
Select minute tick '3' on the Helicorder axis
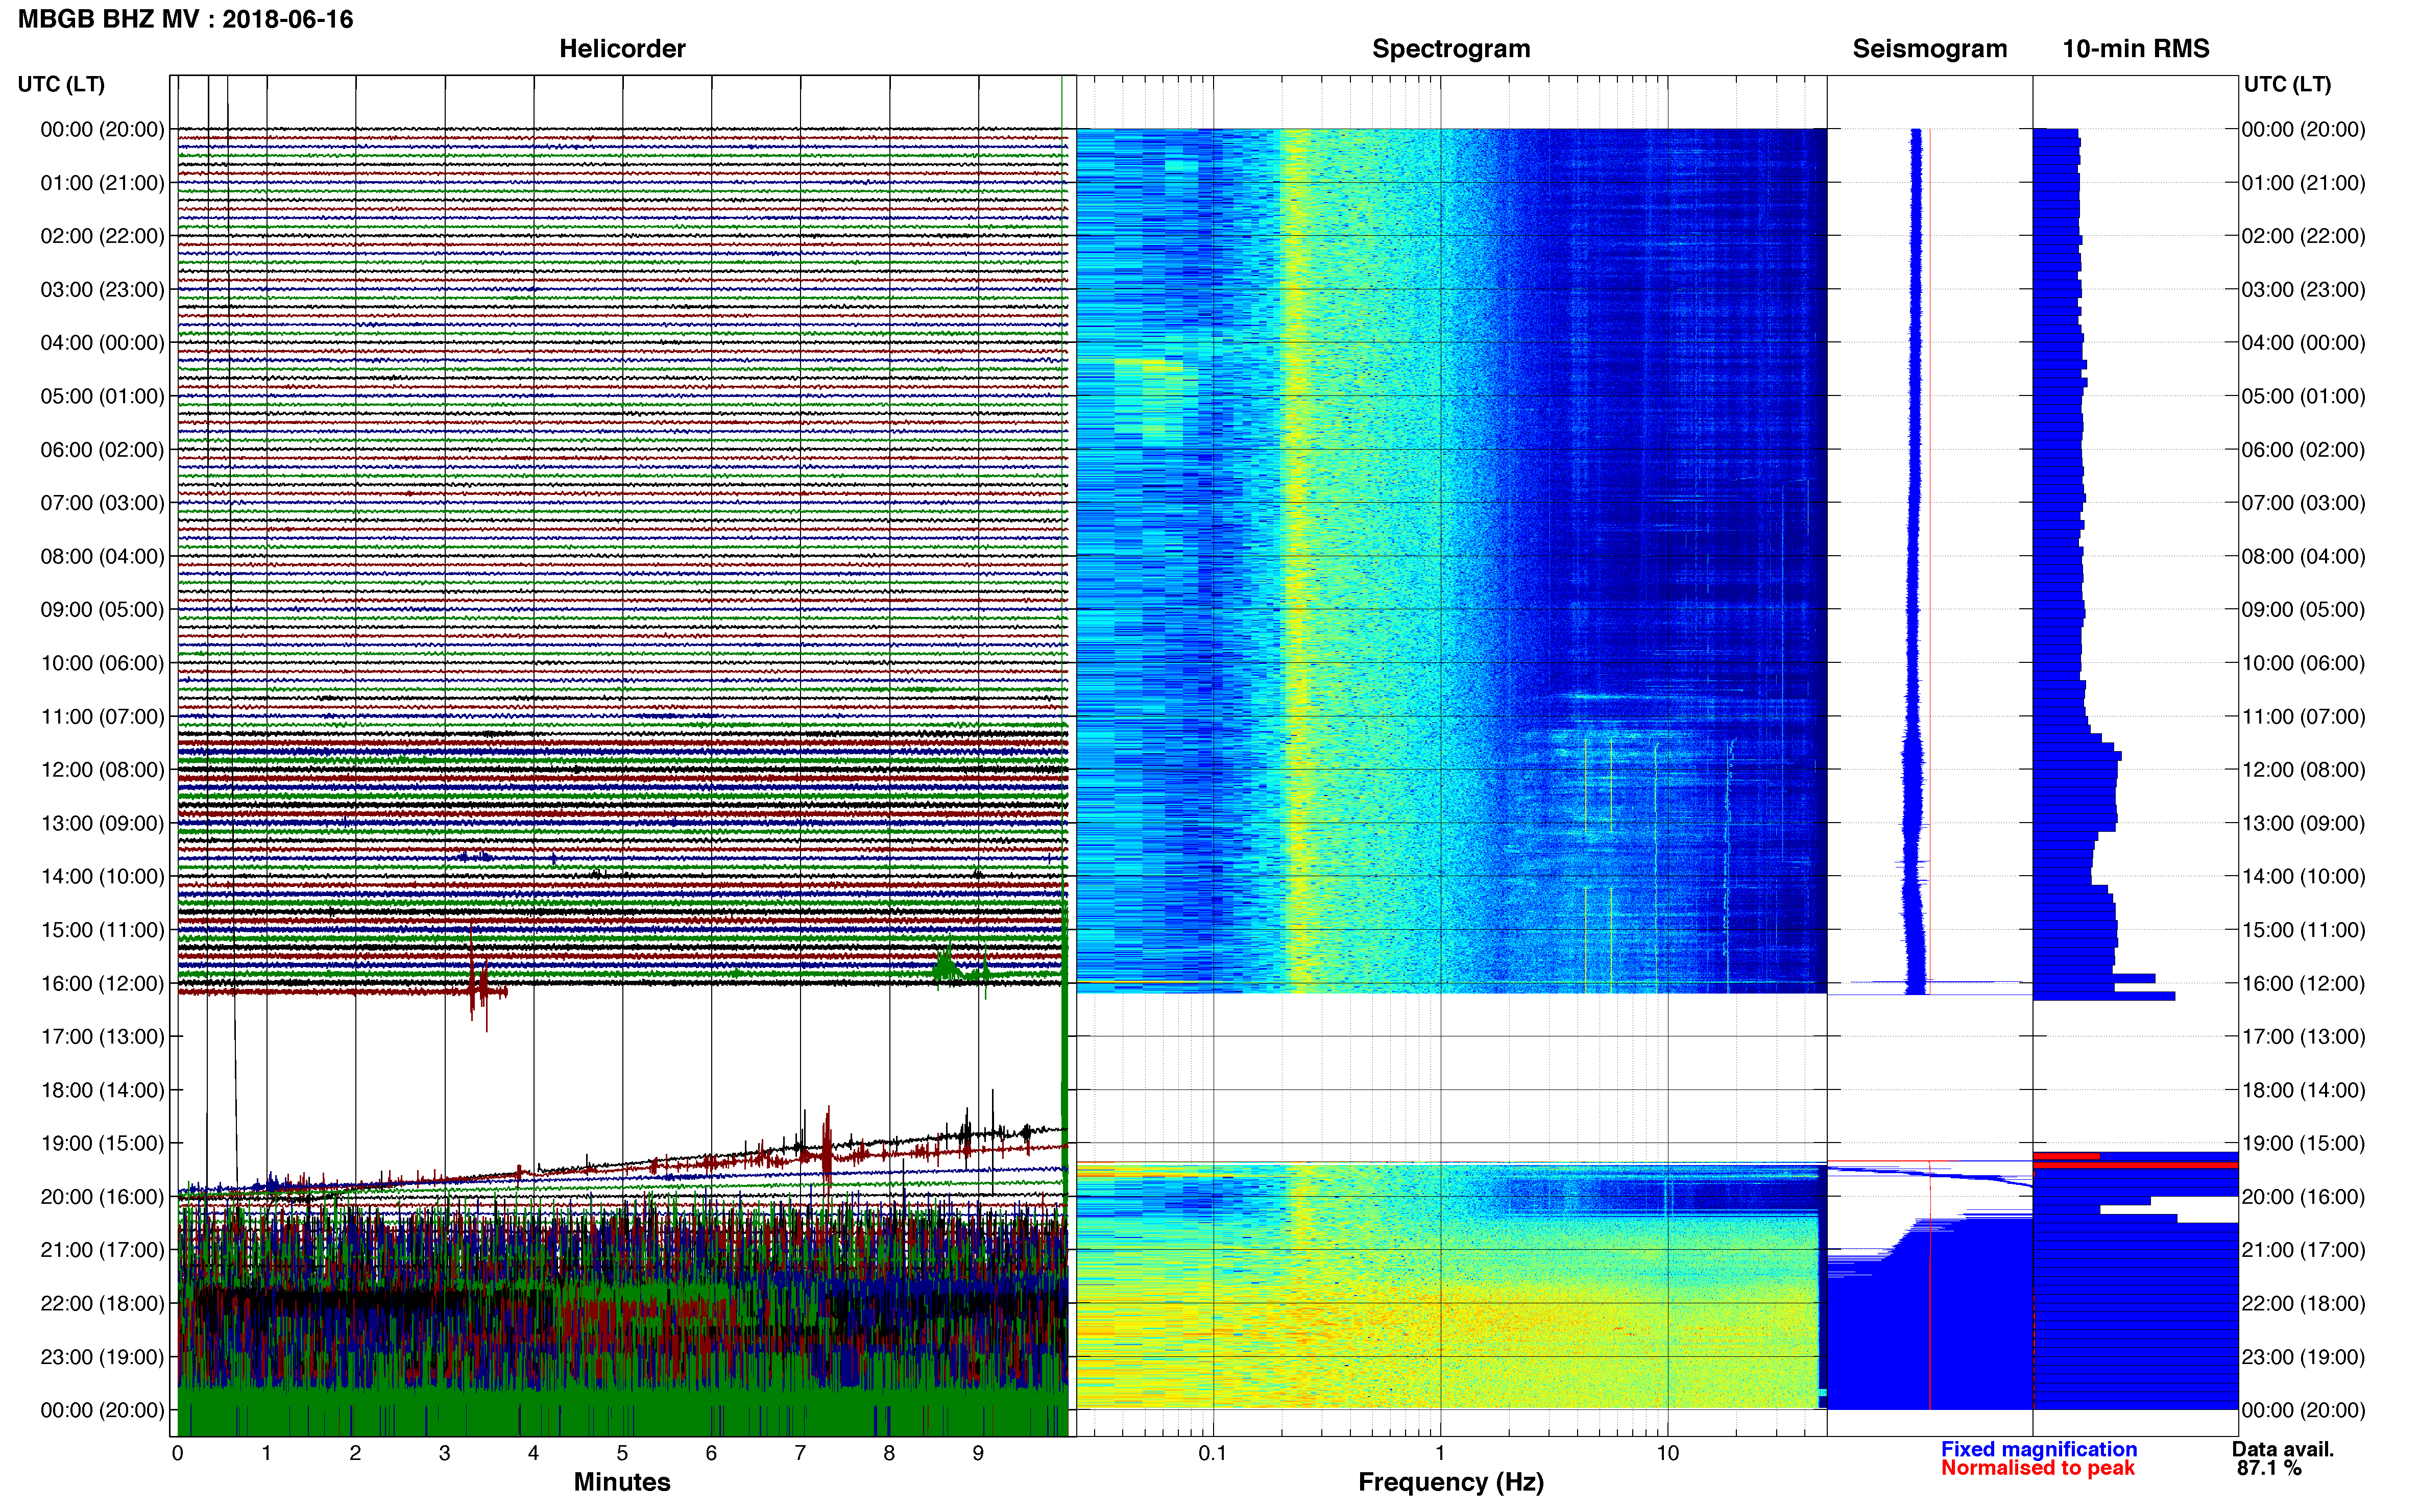point(444,1452)
